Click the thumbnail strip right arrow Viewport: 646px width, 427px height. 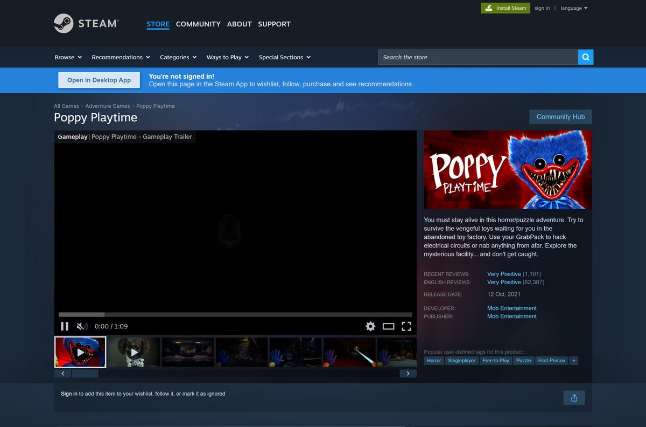pyautogui.click(x=408, y=374)
